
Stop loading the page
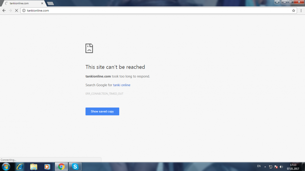16,11
